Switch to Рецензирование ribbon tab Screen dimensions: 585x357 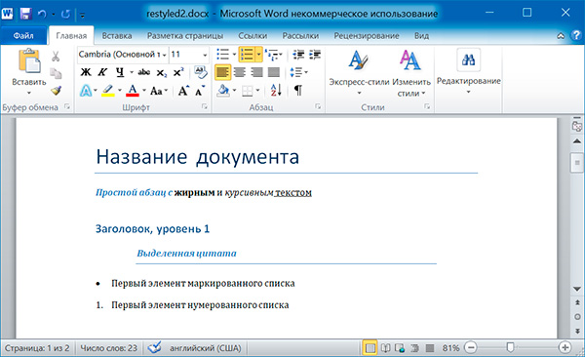(367, 35)
